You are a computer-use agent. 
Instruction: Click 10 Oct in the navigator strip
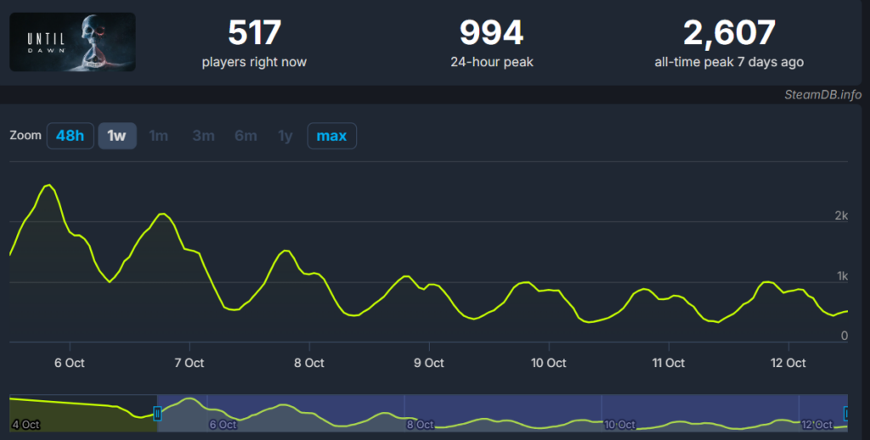[x=619, y=424]
